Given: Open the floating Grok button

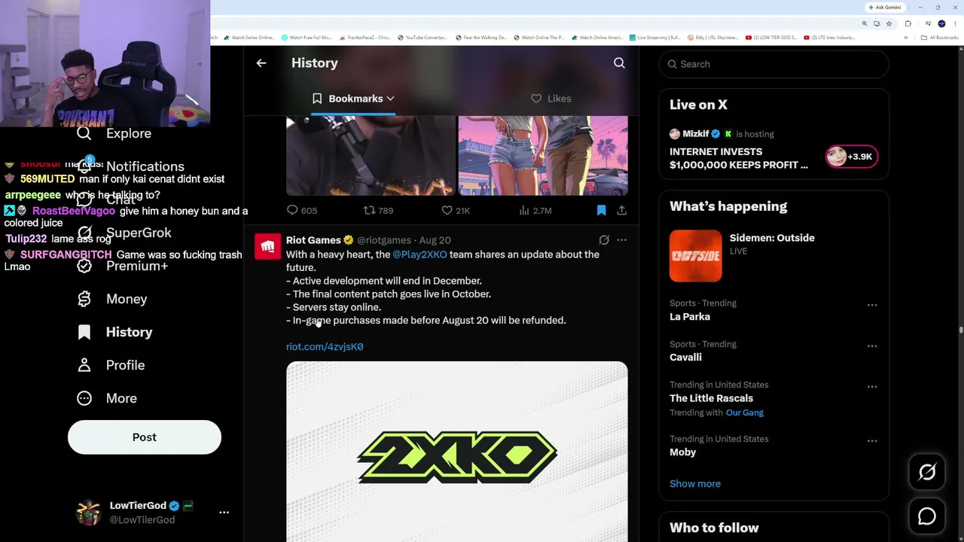Looking at the screenshot, I should 927,472.
